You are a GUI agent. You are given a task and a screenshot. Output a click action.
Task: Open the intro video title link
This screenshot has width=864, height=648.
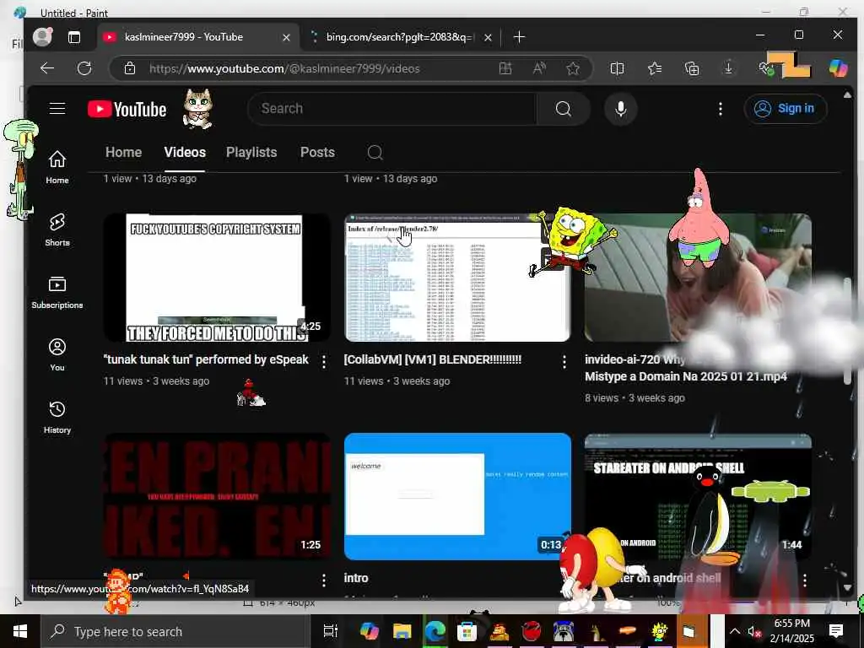point(356,578)
